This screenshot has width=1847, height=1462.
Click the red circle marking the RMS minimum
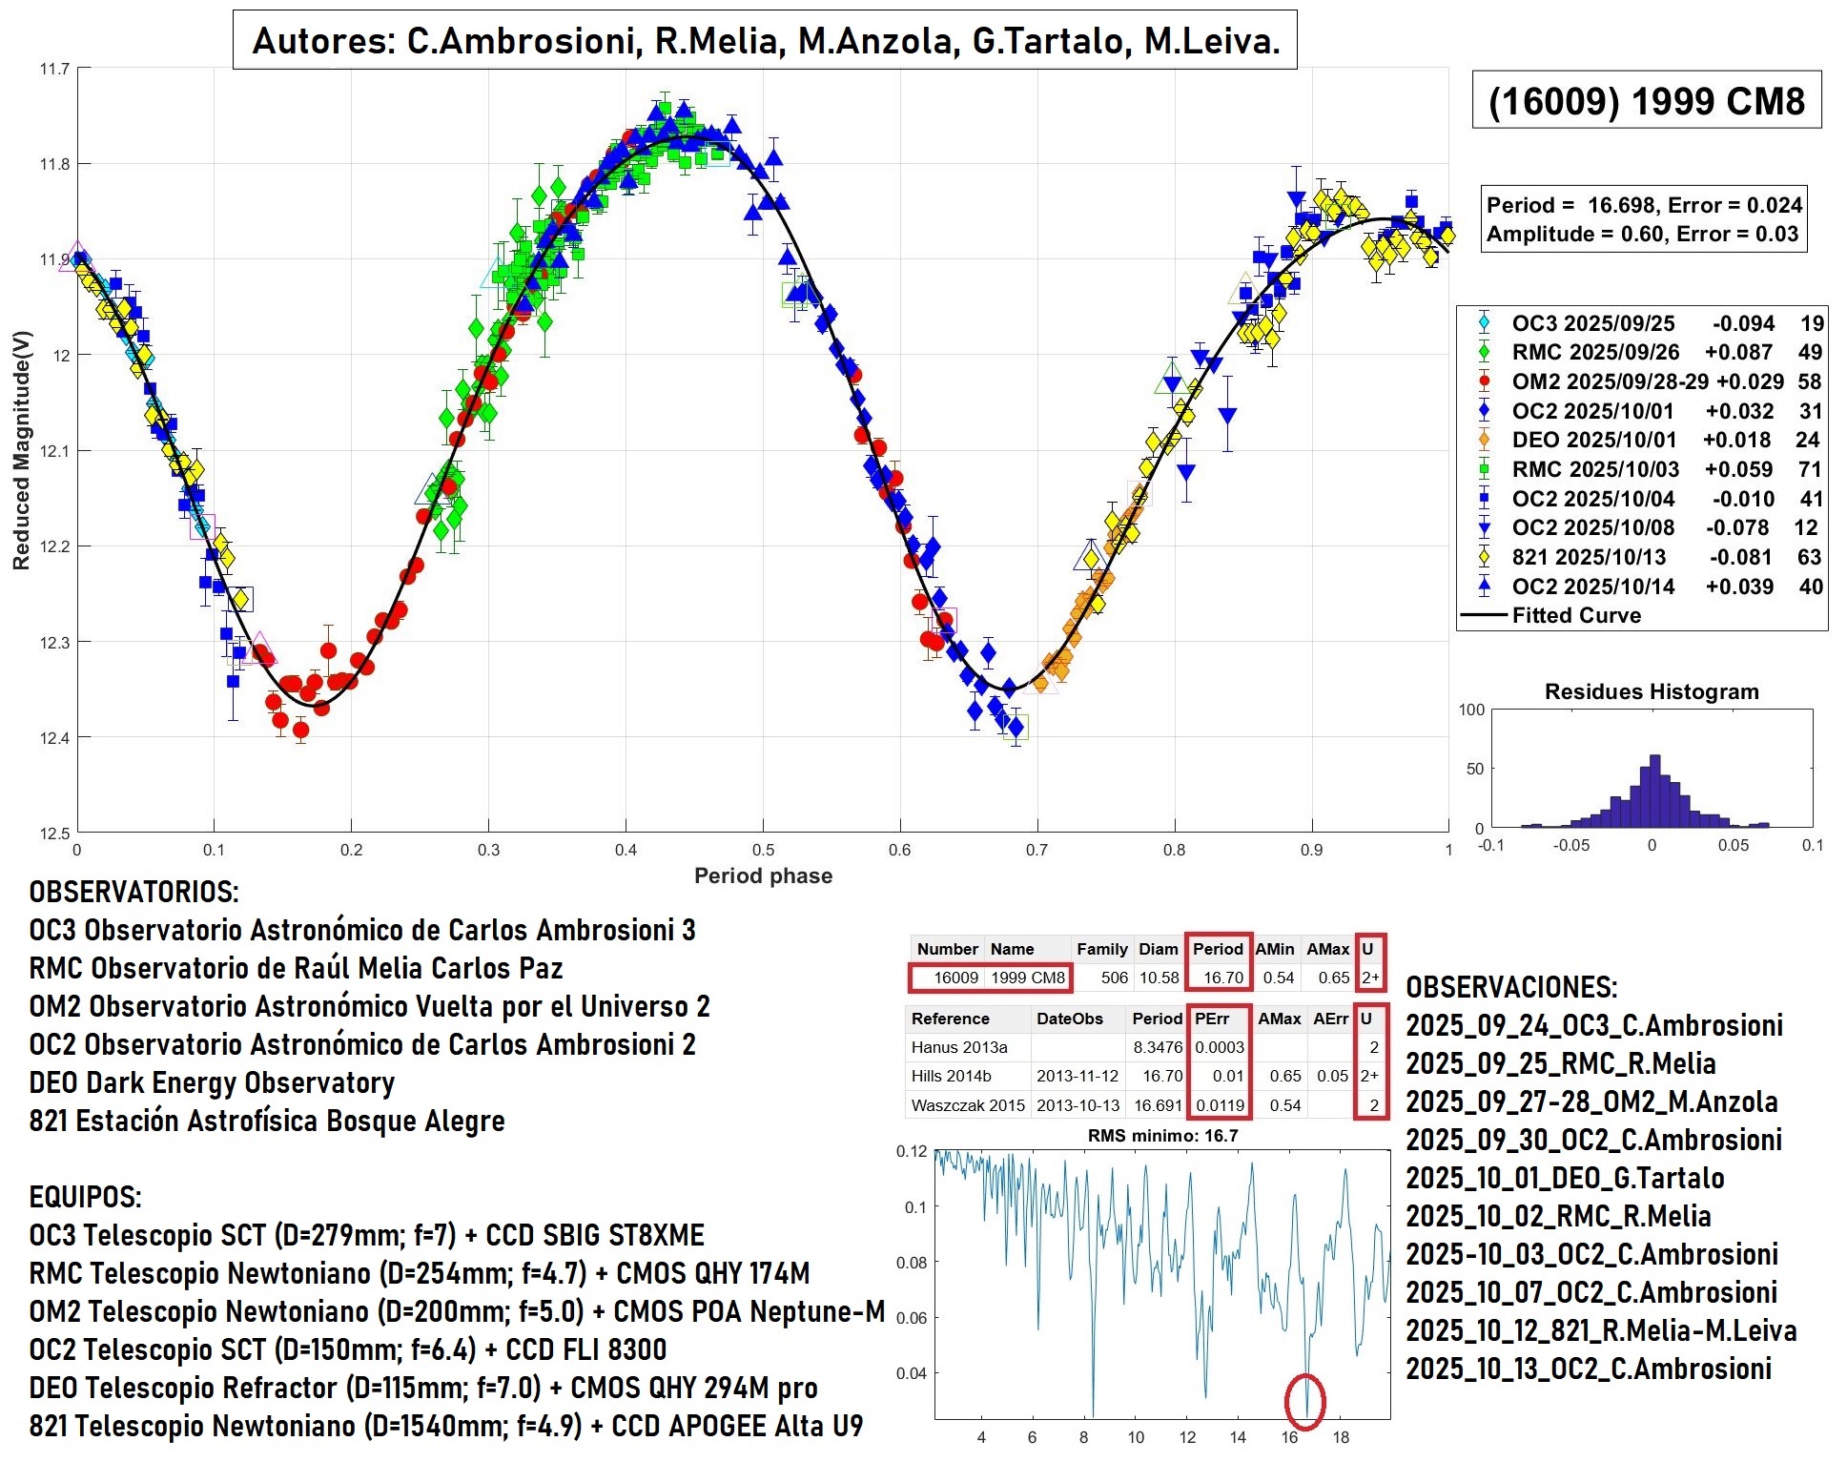[x=1304, y=1401]
